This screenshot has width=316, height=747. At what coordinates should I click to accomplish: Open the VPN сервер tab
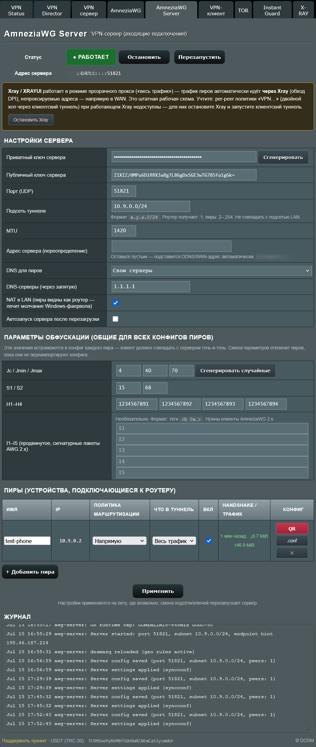[89, 10]
